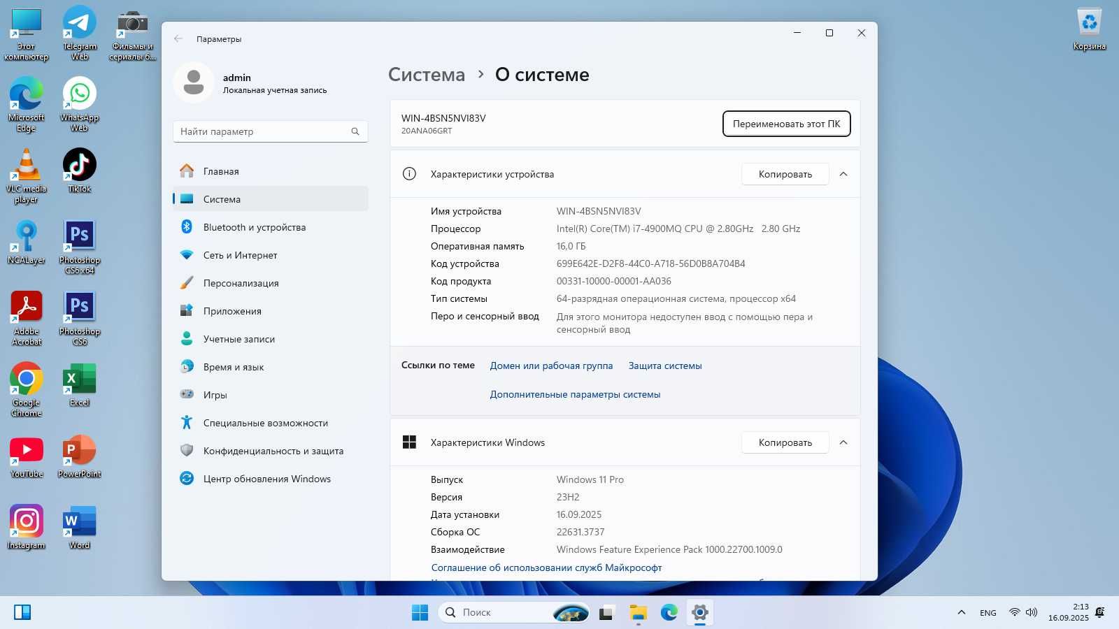Open Widgets button on taskbar
This screenshot has height=629, width=1119.
22,612
